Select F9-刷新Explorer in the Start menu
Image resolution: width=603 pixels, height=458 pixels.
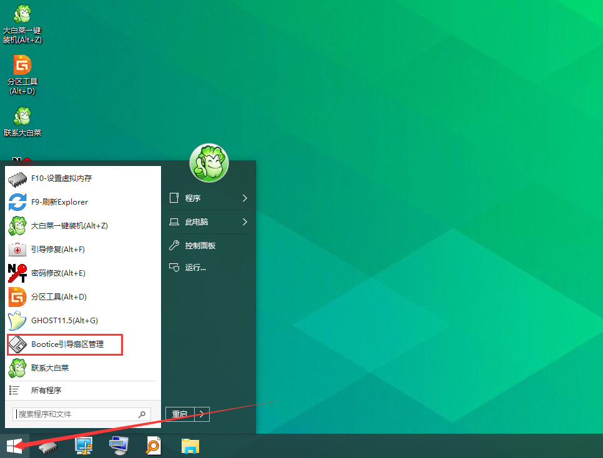(x=82, y=202)
